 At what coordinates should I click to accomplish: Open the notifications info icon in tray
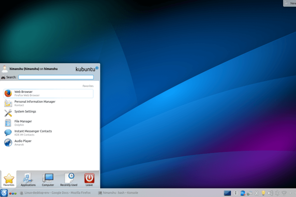coord(235,193)
